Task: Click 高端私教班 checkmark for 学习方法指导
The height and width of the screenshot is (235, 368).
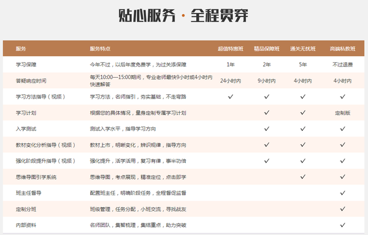Action: [x=343, y=97]
